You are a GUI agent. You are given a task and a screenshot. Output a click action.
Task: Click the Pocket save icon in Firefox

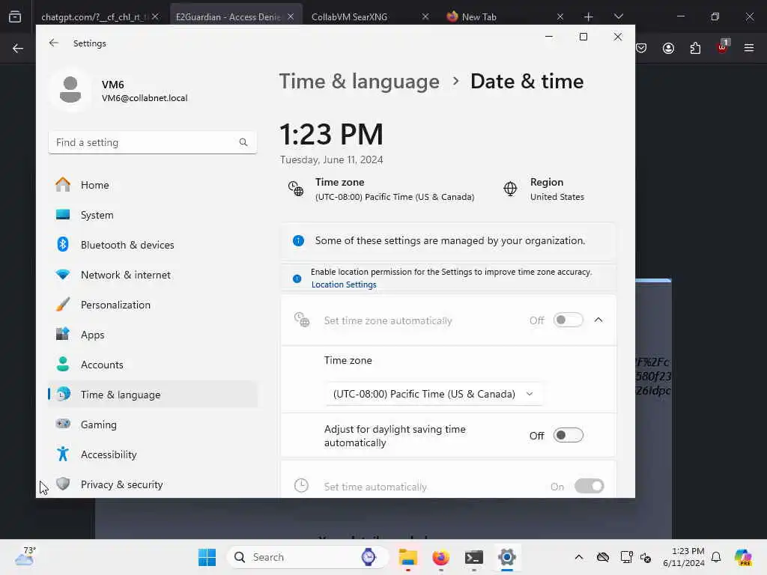pyautogui.click(x=641, y=48)
